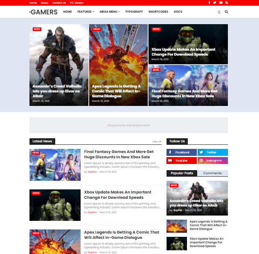The width and height of the screenshot is (259, 254).
Task: Open the RSS feed icon in the top bar
Action: click(x=227, y=2)
